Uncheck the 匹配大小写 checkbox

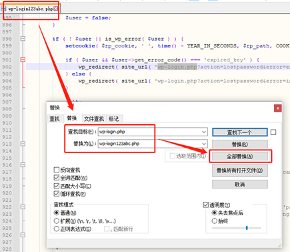(x=57, y=186)
